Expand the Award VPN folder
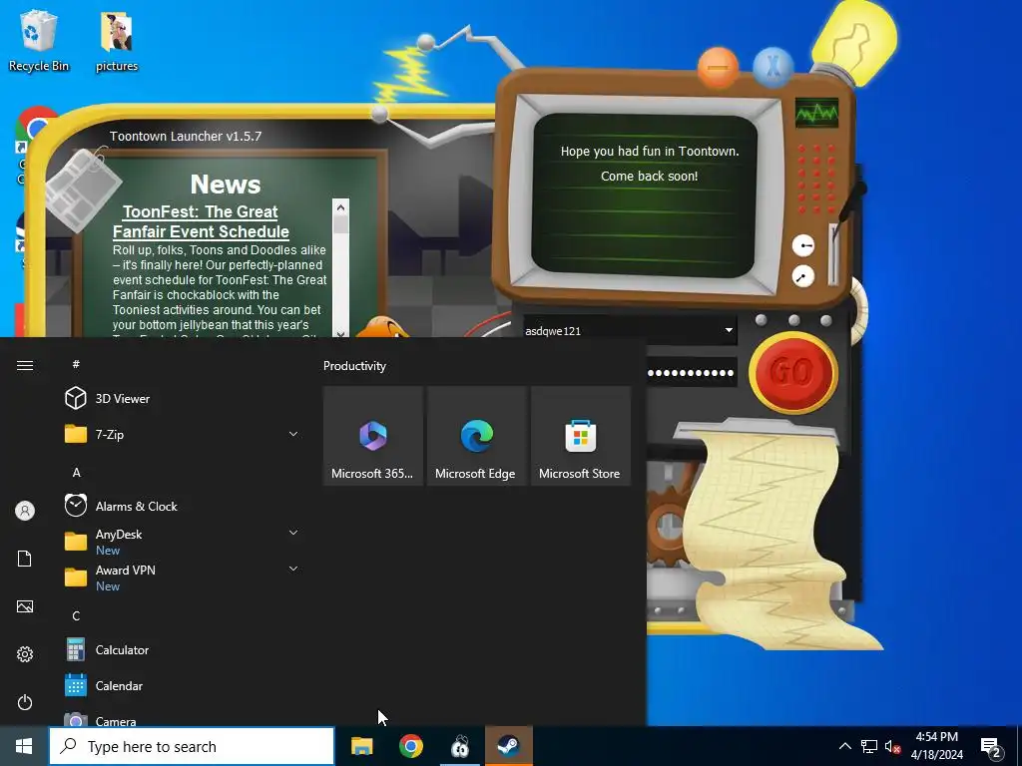 180,577
